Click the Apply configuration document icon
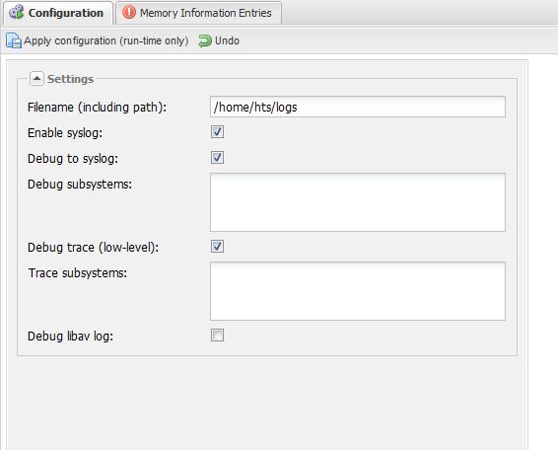The image size is (558, 450). coord(14,40)
